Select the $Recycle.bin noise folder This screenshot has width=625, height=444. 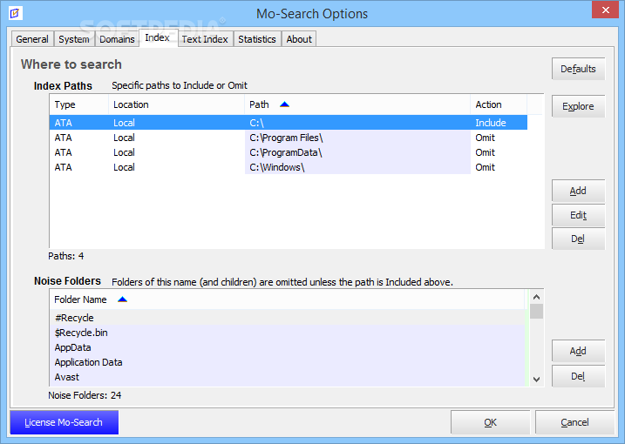[288, 333]
